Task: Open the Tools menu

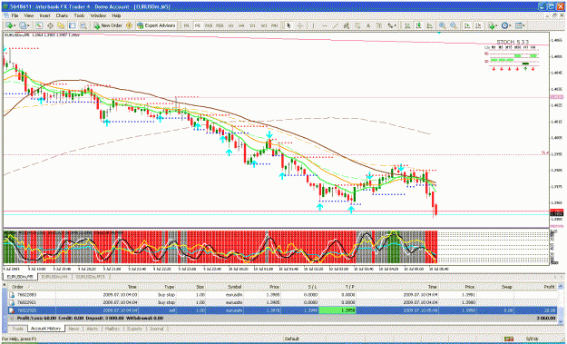Action: point(79,16)
